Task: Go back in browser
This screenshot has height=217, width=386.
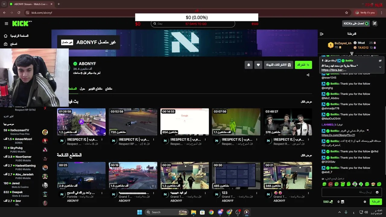Action: tap(5, 13)
